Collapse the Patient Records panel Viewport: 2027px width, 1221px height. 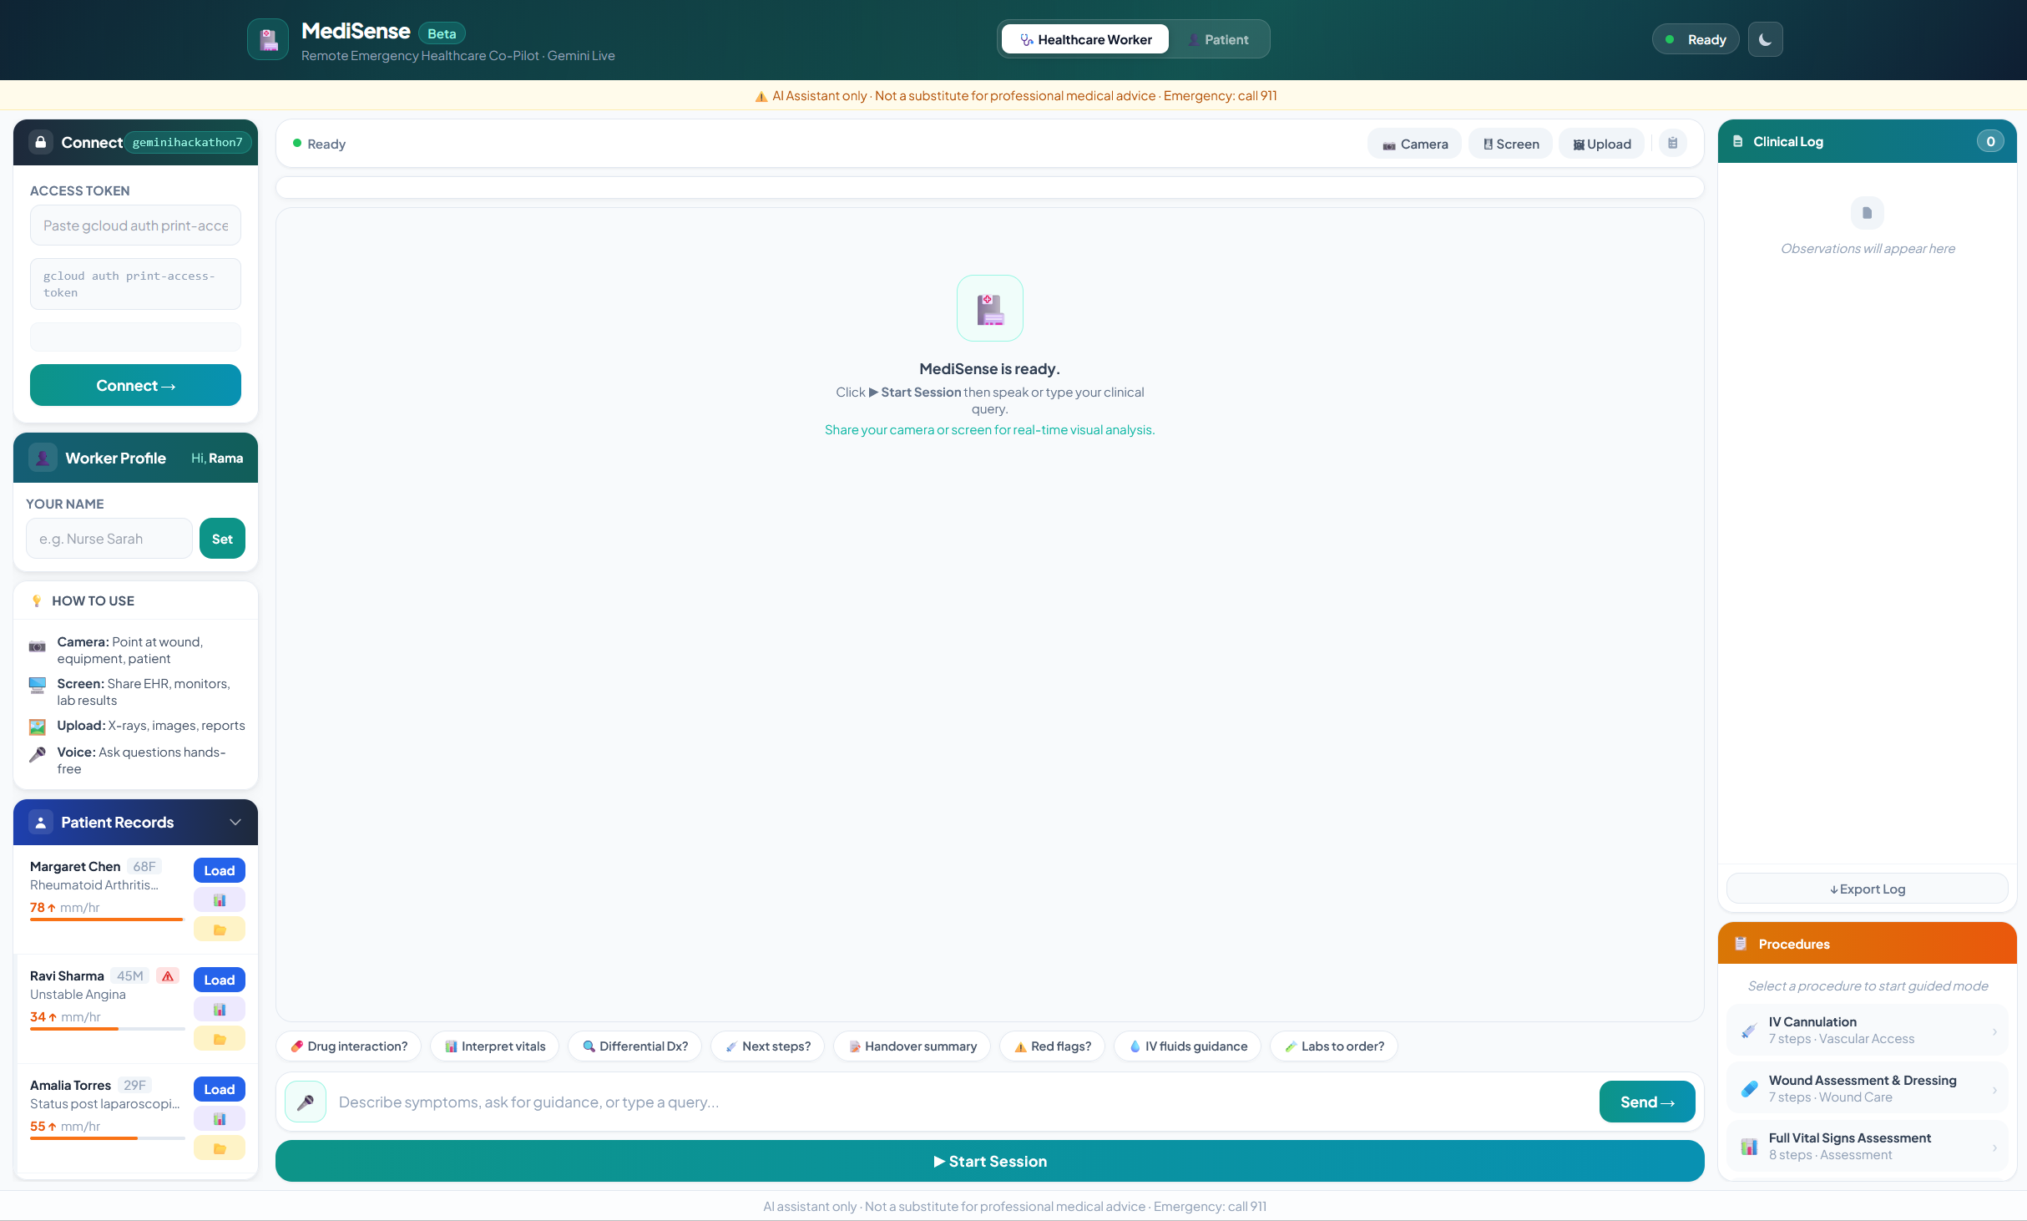click(x=235, y=823)
